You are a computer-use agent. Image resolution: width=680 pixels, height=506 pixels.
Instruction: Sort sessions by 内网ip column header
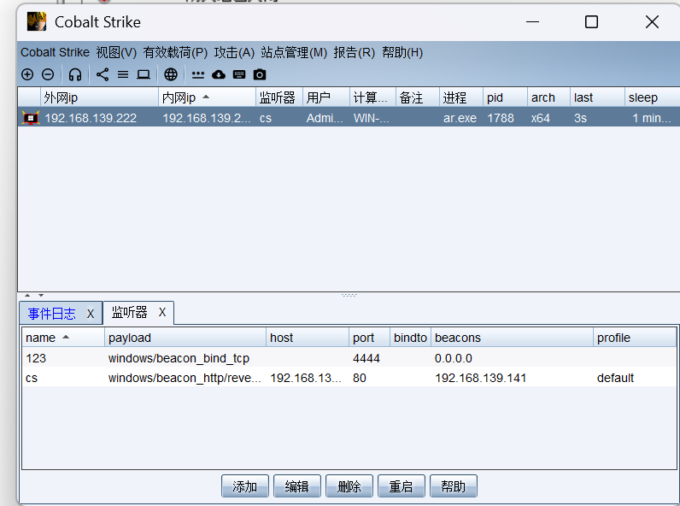coord(207,97)
